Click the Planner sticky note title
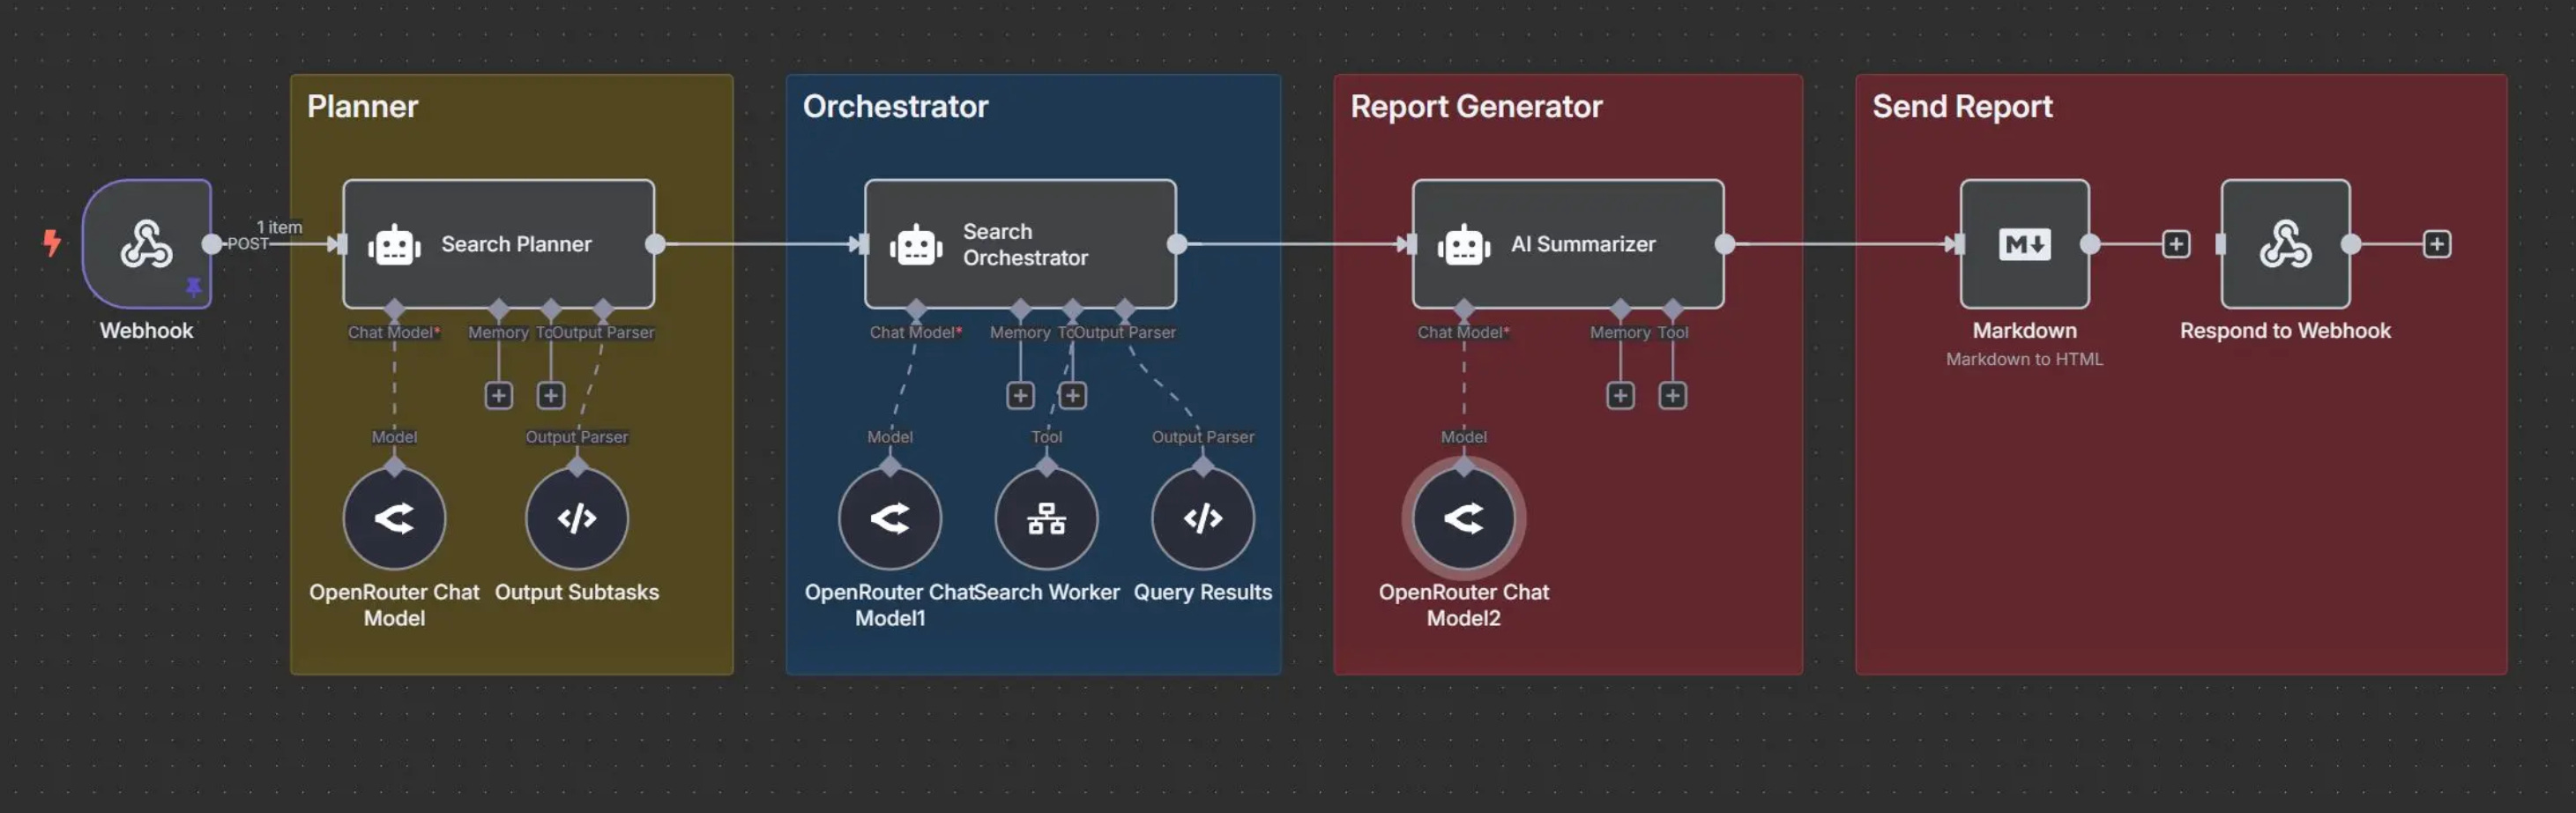 pos(362,107)
